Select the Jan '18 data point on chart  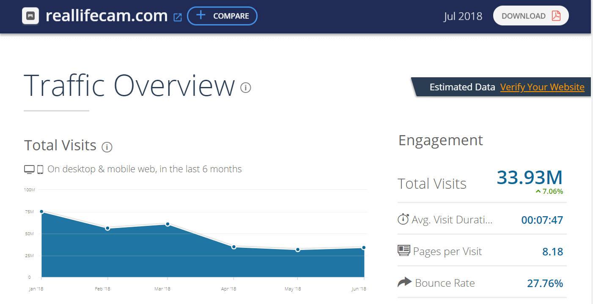click(41, 212)
